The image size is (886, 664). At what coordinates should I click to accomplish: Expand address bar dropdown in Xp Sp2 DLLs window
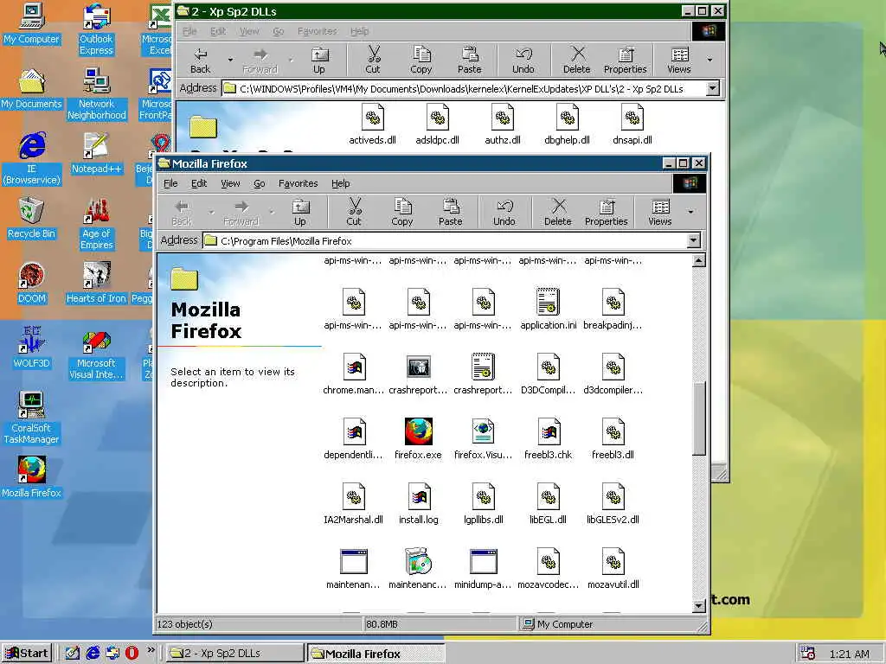pyautogui.click(x=713, y=89)
